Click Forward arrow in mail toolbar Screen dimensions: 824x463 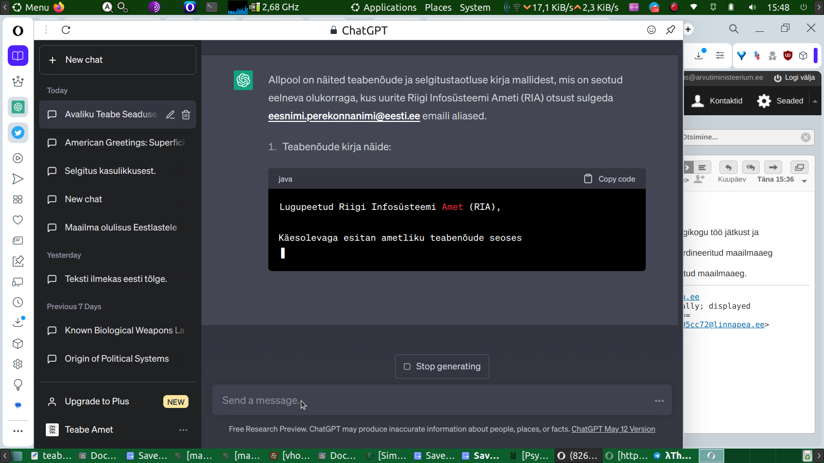773,167
